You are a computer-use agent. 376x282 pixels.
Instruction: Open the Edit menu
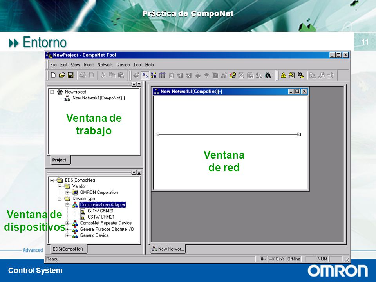pyautogui.click(x=63, y=65)
